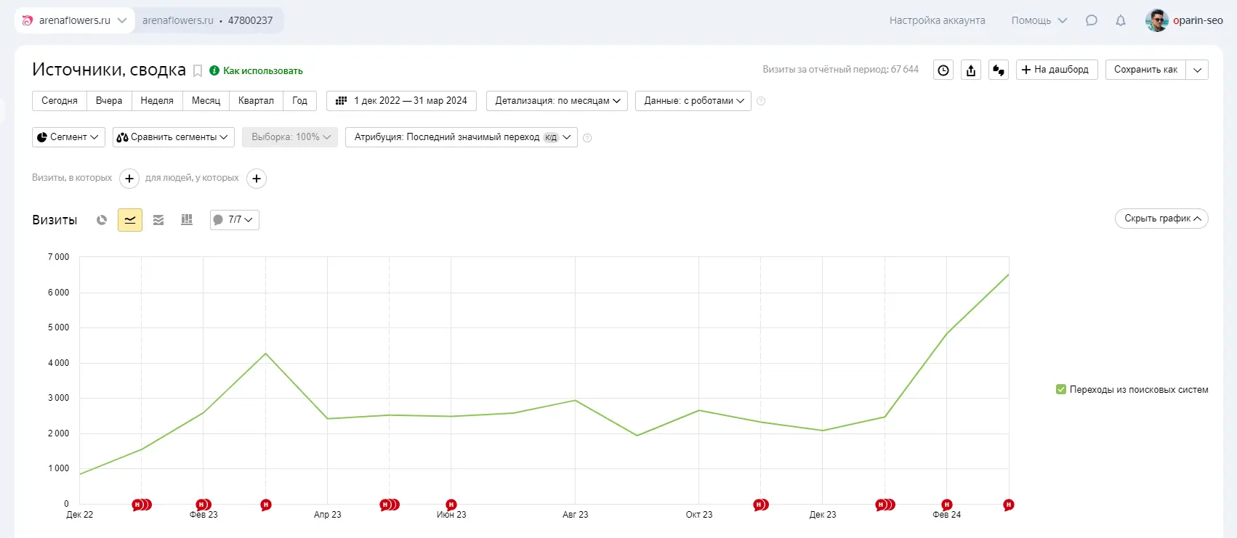The height and width of the screenshot is (538, 1237).
Task: Select the stacked area chart icon
Action: pyautogui.click(x=158, y=220)
